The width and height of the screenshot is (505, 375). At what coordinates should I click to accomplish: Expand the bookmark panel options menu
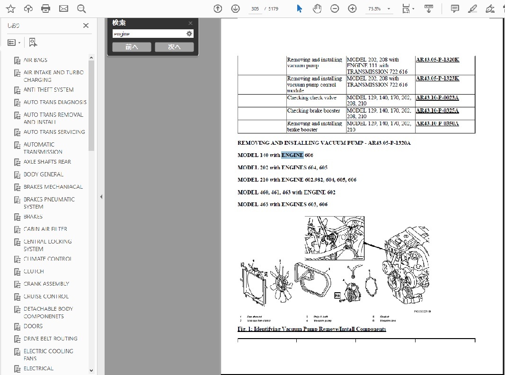pos(14,43)
